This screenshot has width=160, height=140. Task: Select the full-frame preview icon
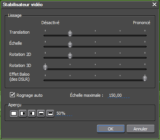point(14,113)
